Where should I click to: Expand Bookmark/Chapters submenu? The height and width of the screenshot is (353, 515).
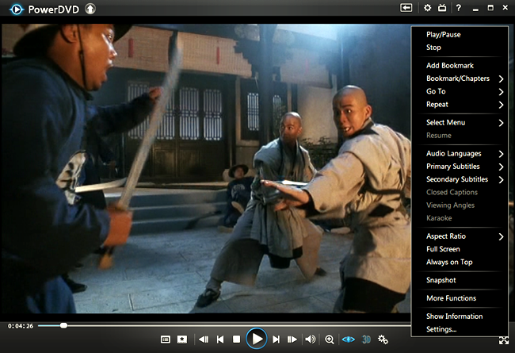460,79
